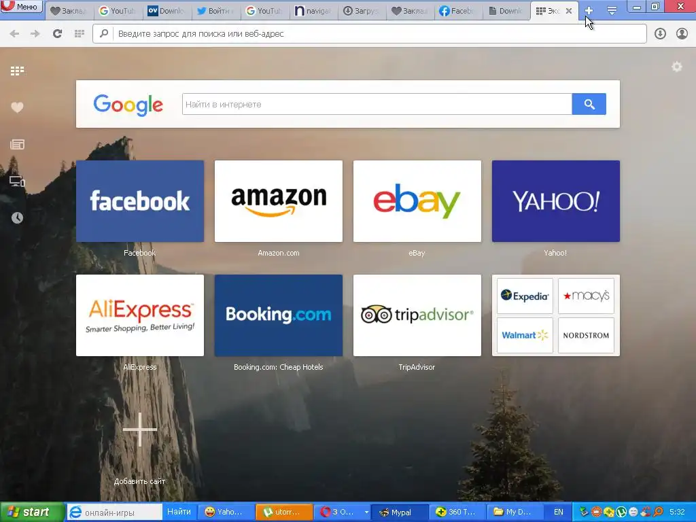Open Speed Dial via toolbar grid icon
The width and height of the screenshot is (696, 522).
80,34
